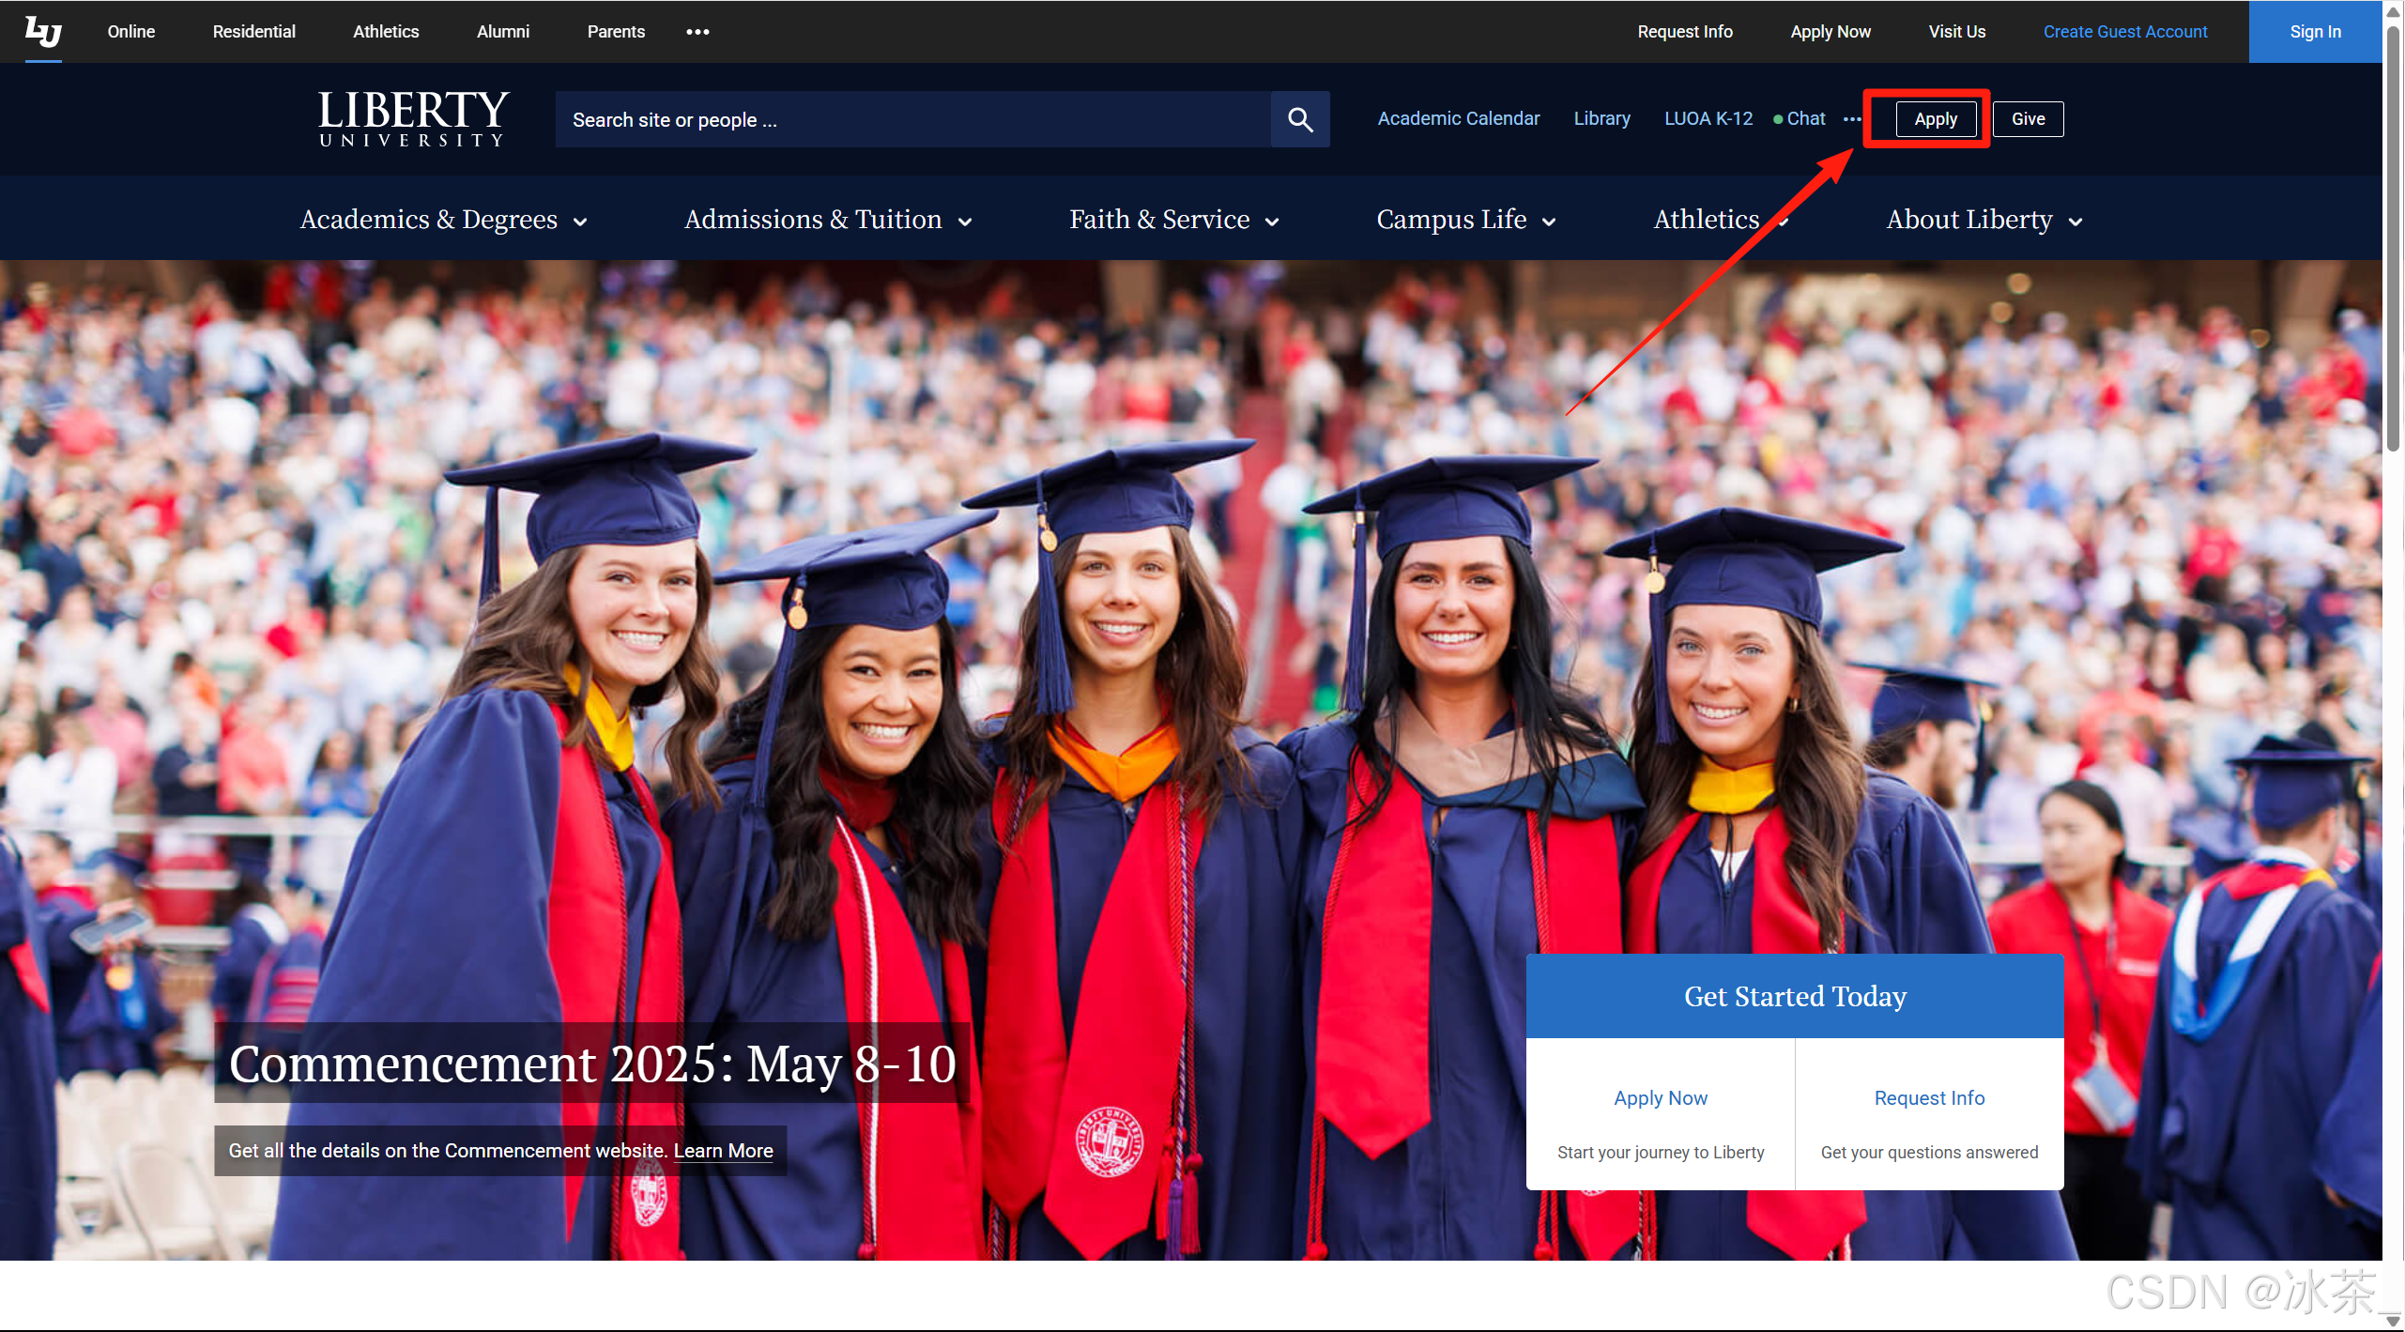
Task: Expand Academics & Degrees dropdown
Action: (x=443, y=220)
